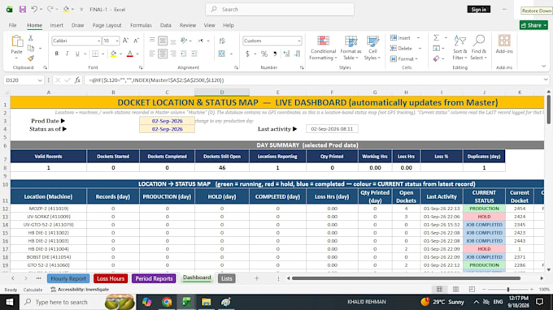The image size is (553, 310).
Task: Switch to Page Layout view icon
Action: point(455,289)
